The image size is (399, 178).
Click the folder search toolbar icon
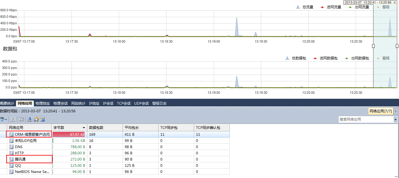(x=36, y=119)
